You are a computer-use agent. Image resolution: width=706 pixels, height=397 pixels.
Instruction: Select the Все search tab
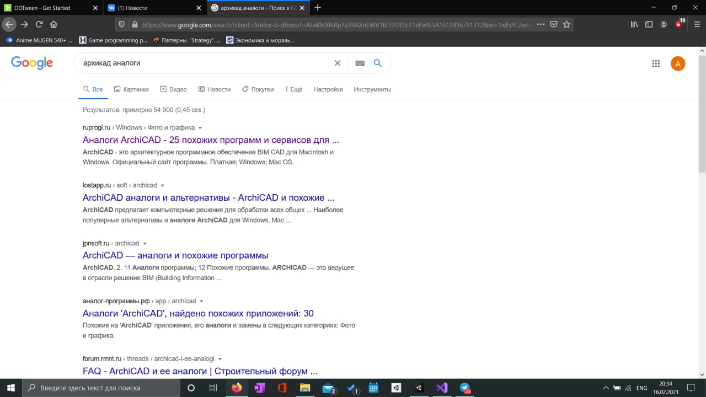pos(93,89)
